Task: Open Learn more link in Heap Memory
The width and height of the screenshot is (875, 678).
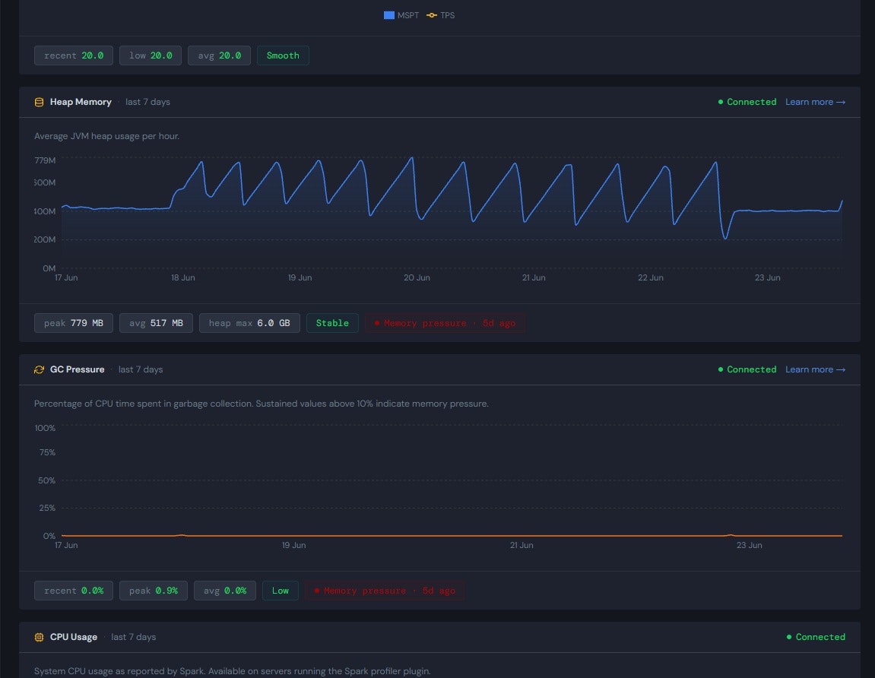Action: (x=815, y=102)
